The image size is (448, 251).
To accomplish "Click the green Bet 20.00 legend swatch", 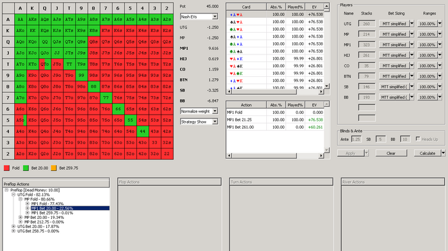I will [26, 168].
